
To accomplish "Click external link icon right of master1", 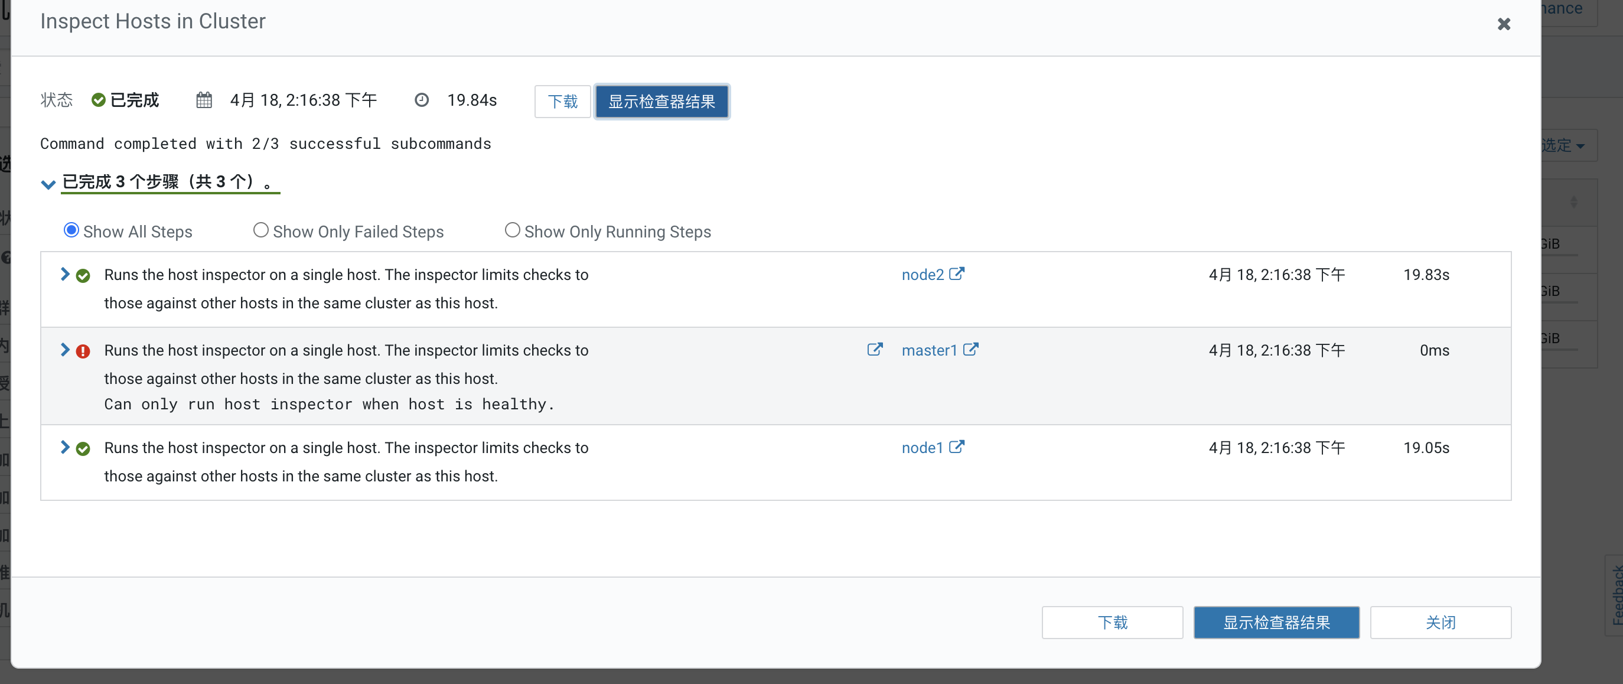I will coord(970,349).
